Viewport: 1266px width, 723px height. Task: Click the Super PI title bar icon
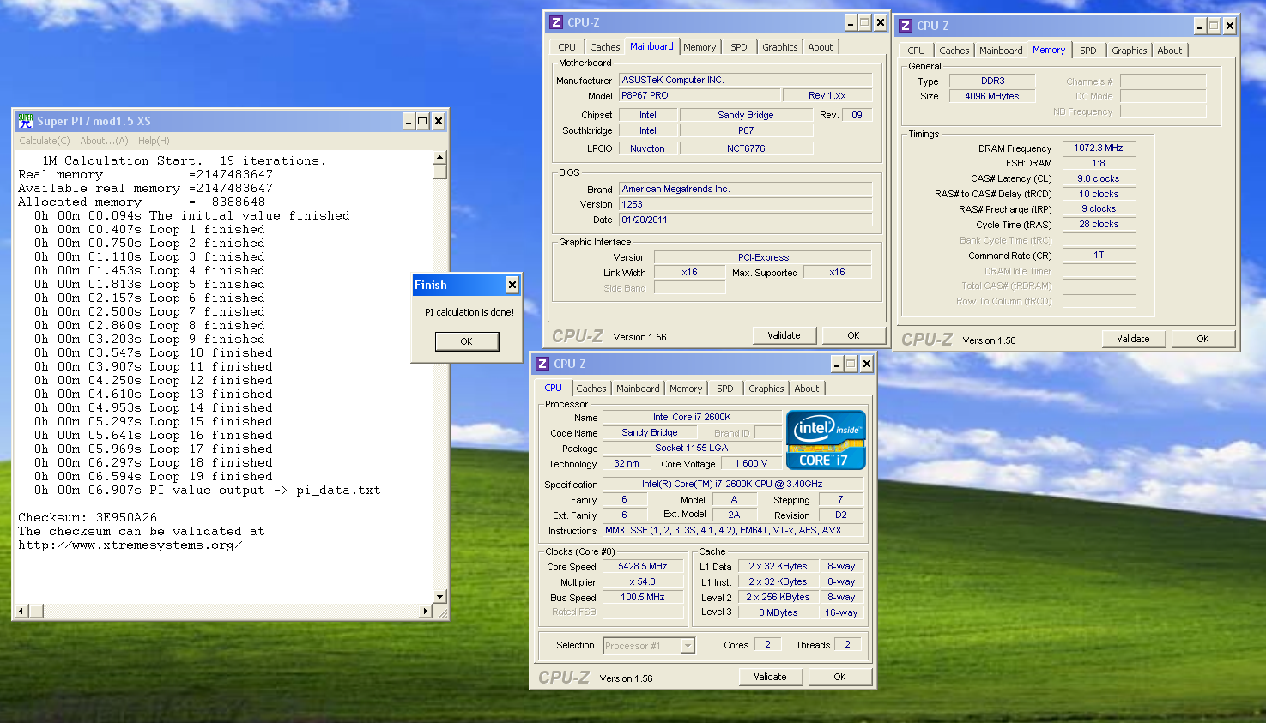(x=25, y=121)
